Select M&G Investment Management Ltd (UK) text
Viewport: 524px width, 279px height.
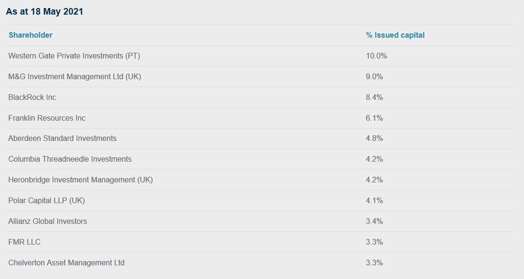coord(75,76)
